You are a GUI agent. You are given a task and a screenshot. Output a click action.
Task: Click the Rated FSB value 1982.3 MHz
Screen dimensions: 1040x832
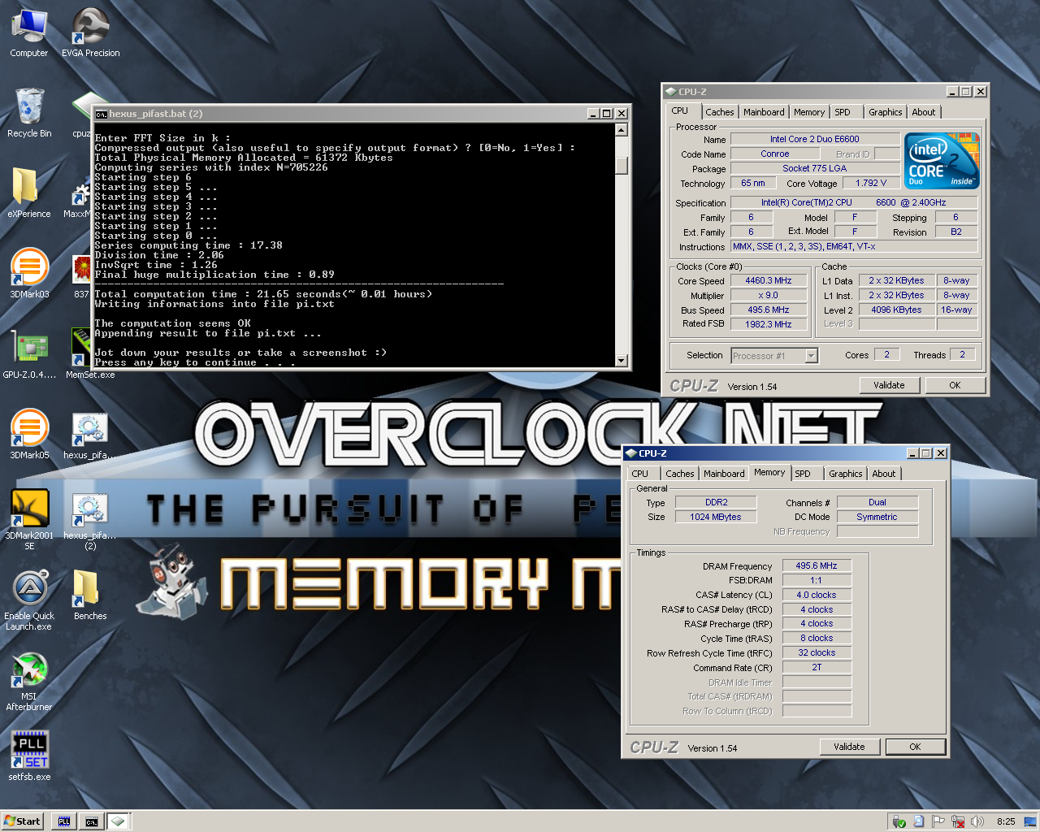pos(769,324)
